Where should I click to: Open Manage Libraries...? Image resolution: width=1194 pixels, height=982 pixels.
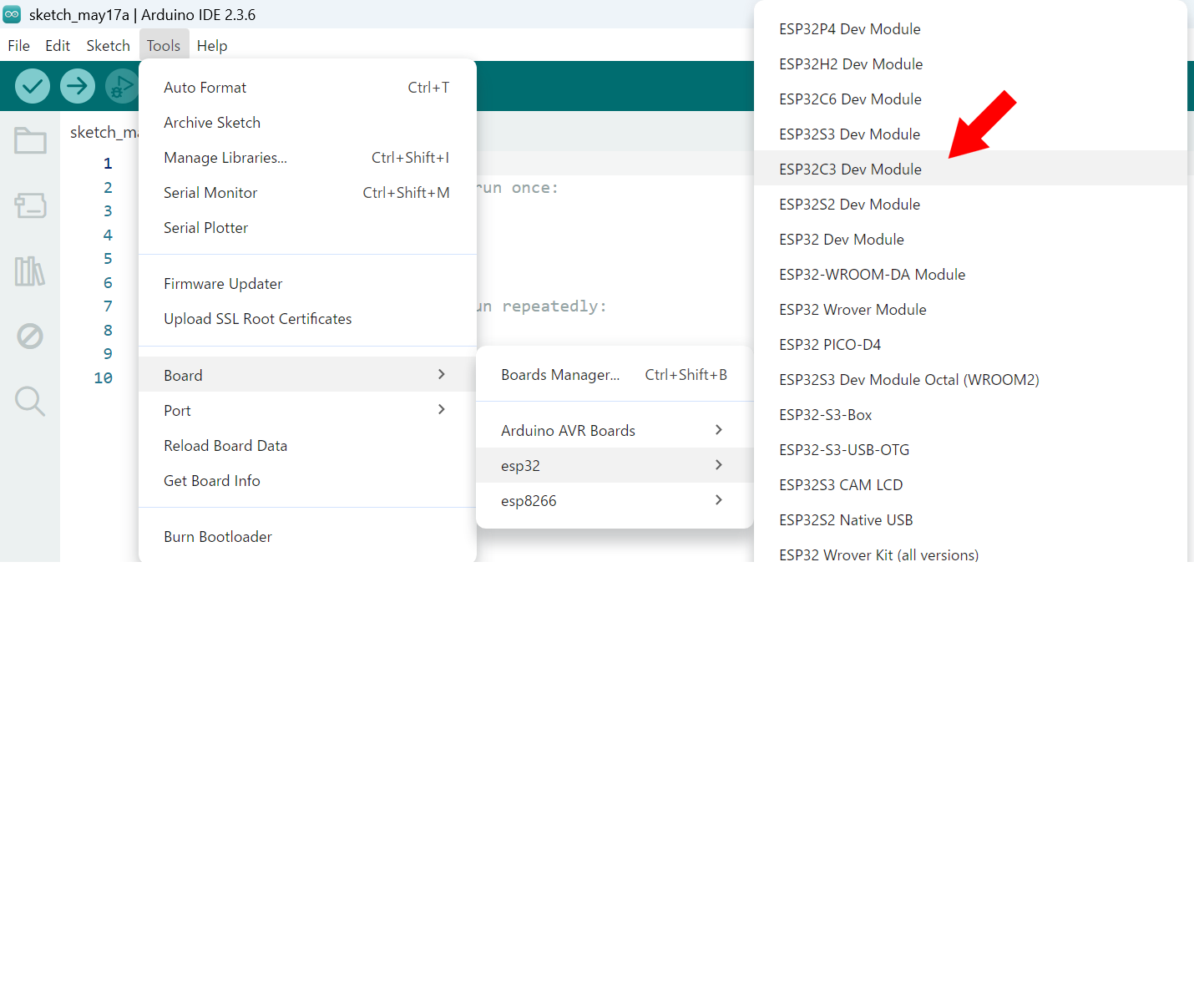[x=307, y=158]
